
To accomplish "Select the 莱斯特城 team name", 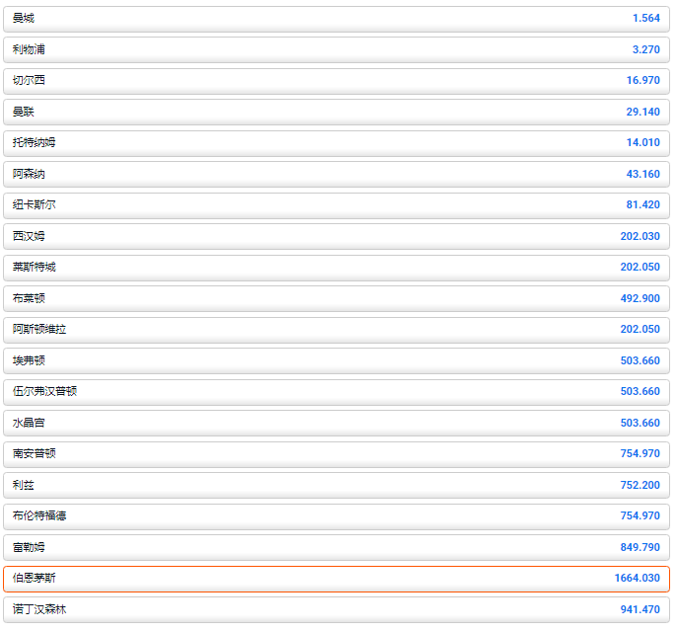I will pyautogui.click(x=35, y=267).
